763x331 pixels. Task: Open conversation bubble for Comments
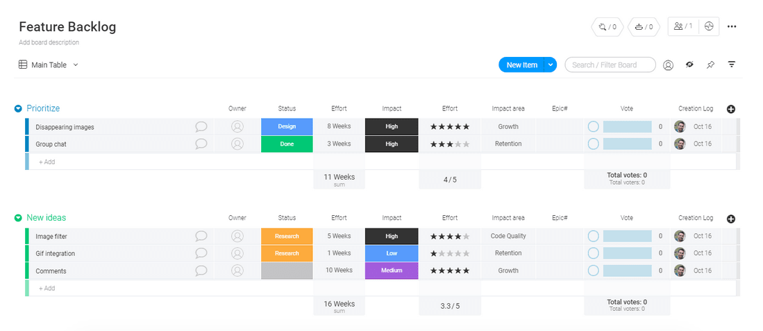coord(201,271)
